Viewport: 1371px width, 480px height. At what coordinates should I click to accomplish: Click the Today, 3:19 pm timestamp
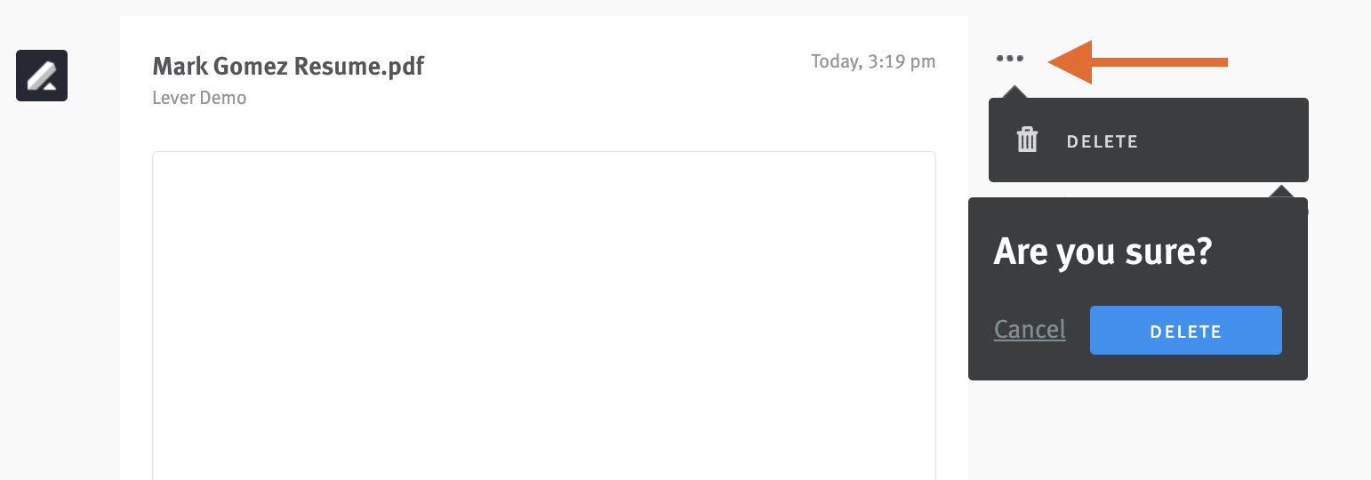click(873, 61)
